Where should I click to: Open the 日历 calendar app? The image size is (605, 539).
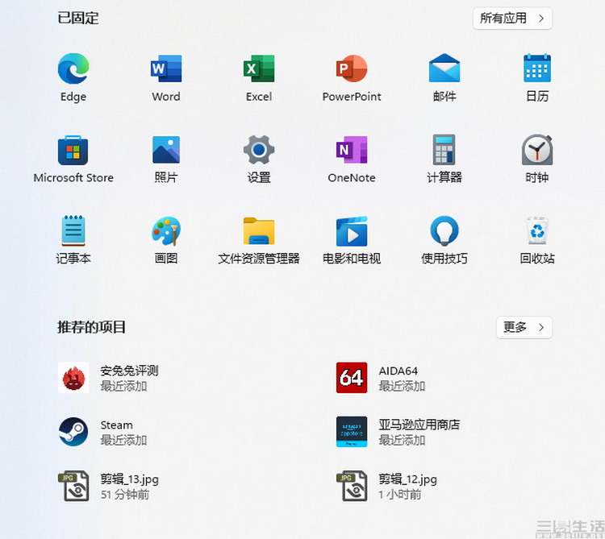537,68
